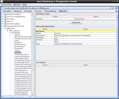The width and height of the screenshot is (119, 99).
Task: Select the MBeans tab
Action: coord(63,11)
